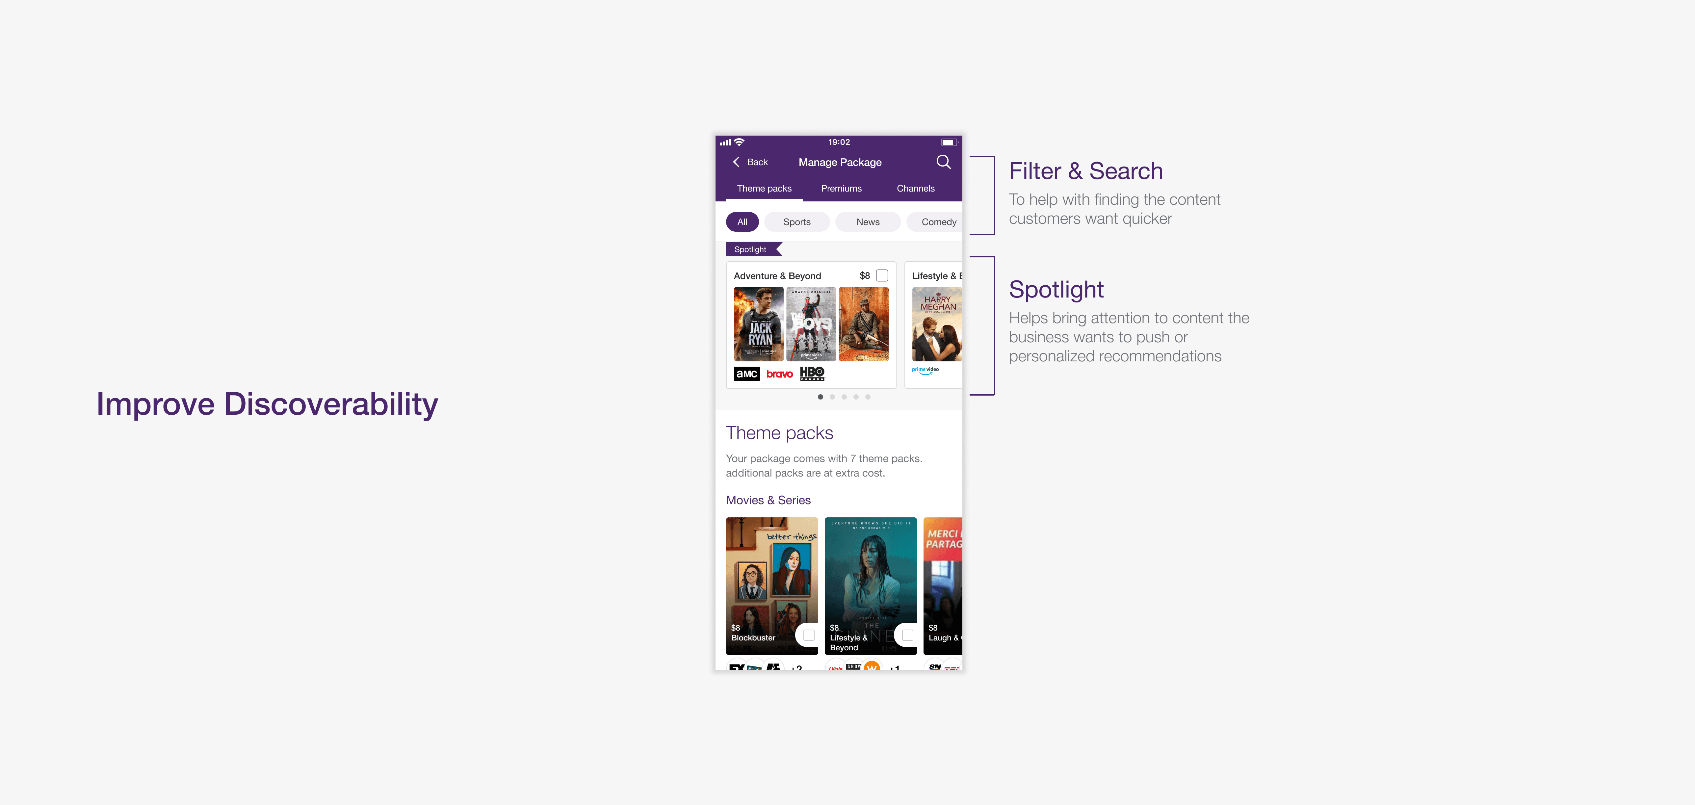Click the prime video logo
The image size is (1695, 805).
coord(925,370)
